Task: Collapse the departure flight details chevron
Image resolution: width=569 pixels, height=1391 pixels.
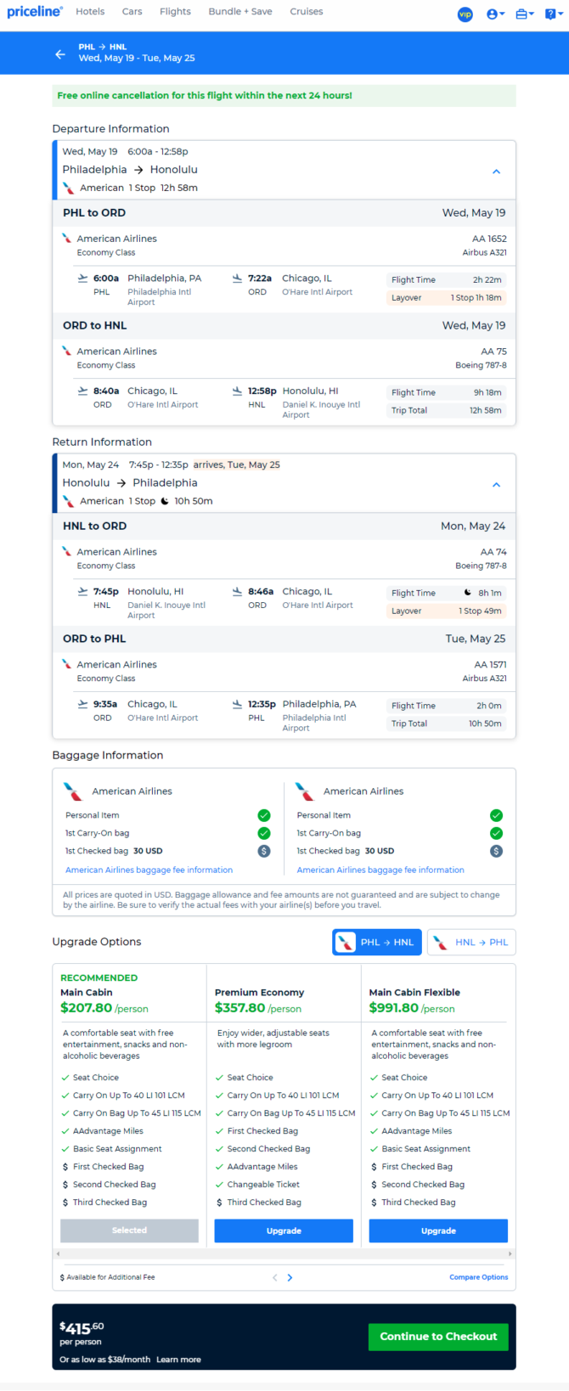Action: click(x=497, y=171)
